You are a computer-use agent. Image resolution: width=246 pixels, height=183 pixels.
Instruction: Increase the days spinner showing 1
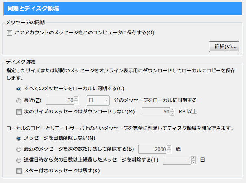(x=194, y=158)
